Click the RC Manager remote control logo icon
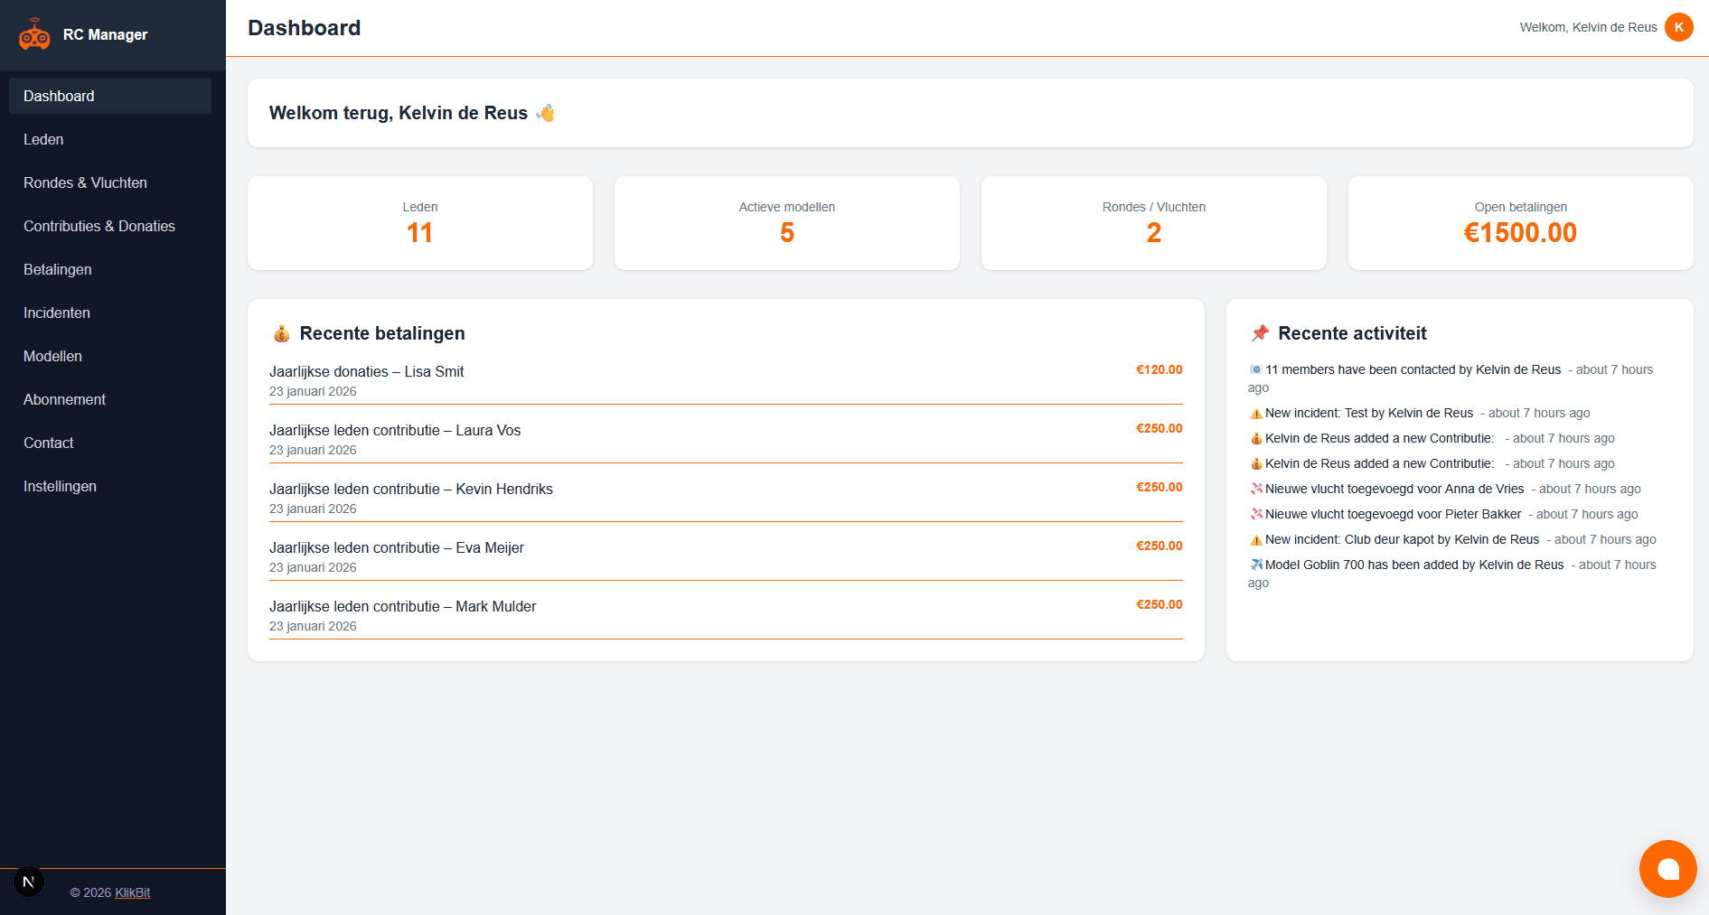 [x=34, y=34]
